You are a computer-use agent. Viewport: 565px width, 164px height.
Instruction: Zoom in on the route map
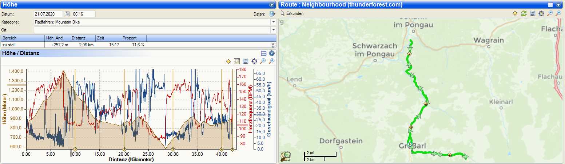[x=558, y=13]
